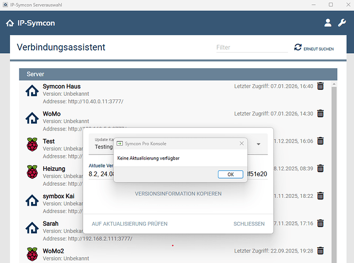
Task: Click the 'Keine Aktualisierung verfügbar' message
Action: click(x=148, y=158)
